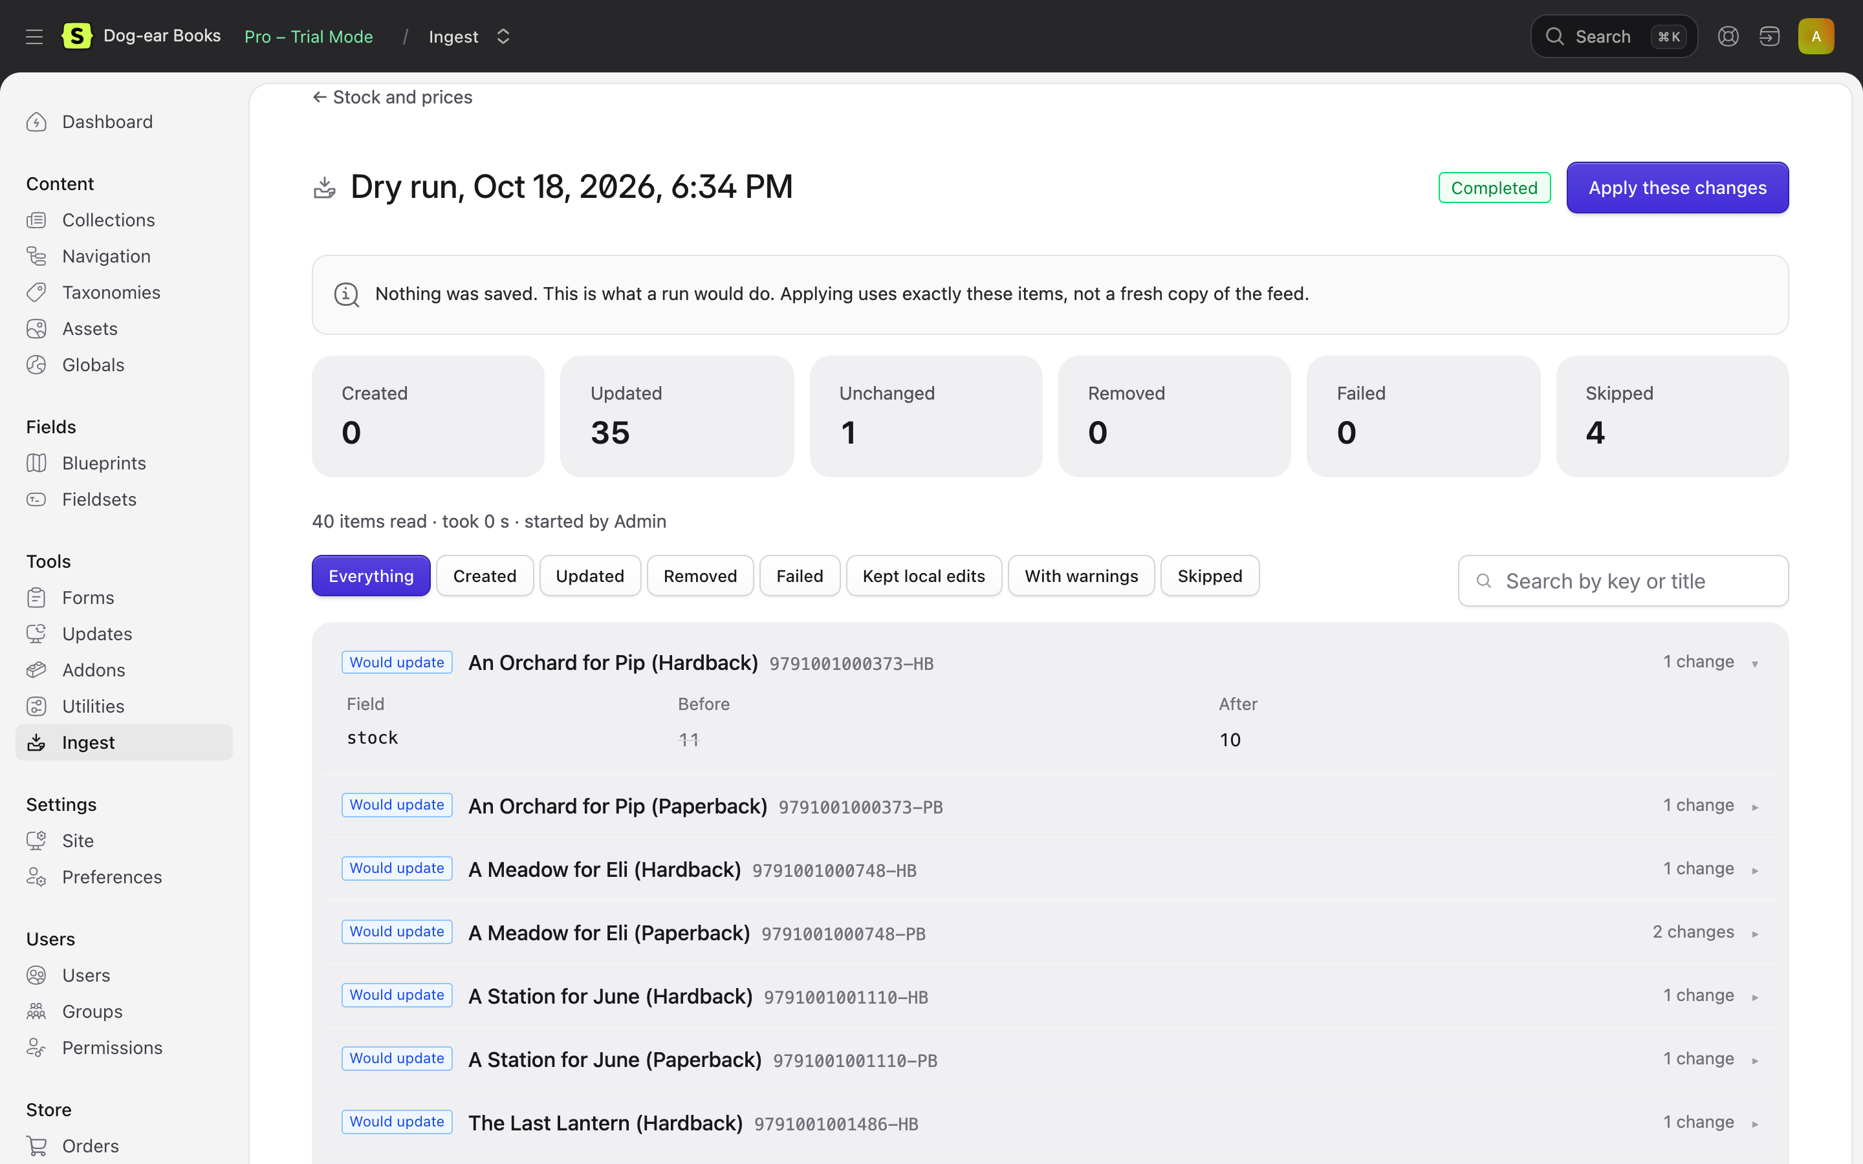This screenshot has height=1164, width=1863.
Task: Click the Orders cart icon
Action: coord(36,1145)
